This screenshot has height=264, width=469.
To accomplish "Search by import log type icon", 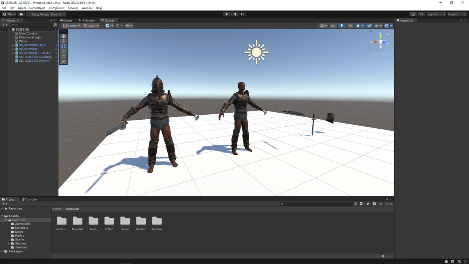I will (x=374, y=204).
